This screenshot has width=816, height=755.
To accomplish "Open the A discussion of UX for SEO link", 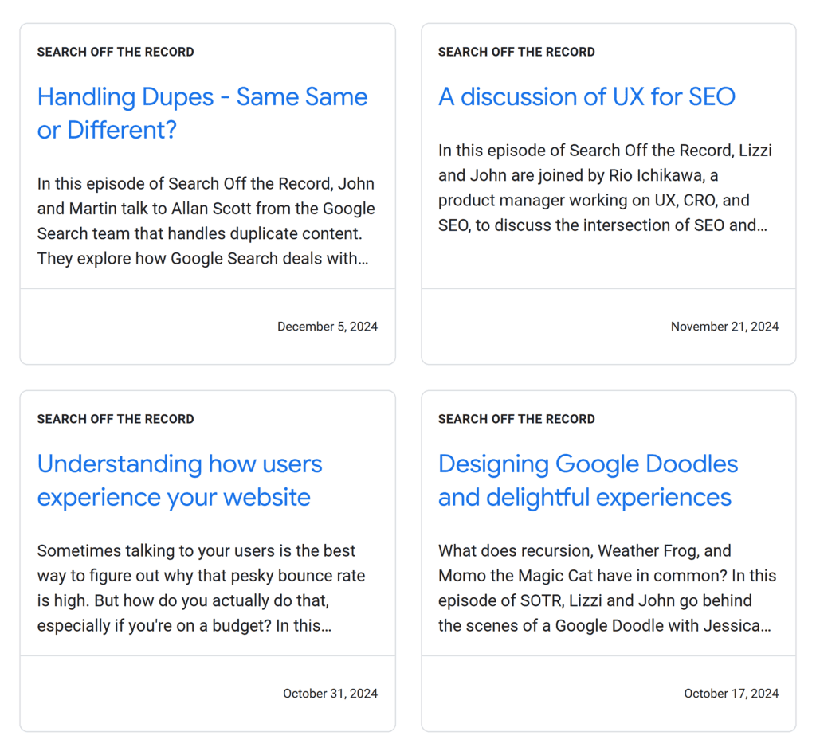I will point(586,97).
